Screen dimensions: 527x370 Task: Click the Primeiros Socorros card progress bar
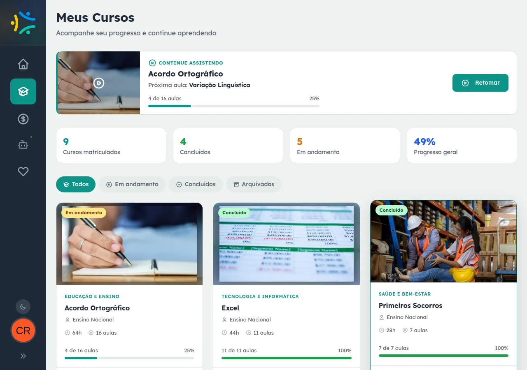(443, 356)
